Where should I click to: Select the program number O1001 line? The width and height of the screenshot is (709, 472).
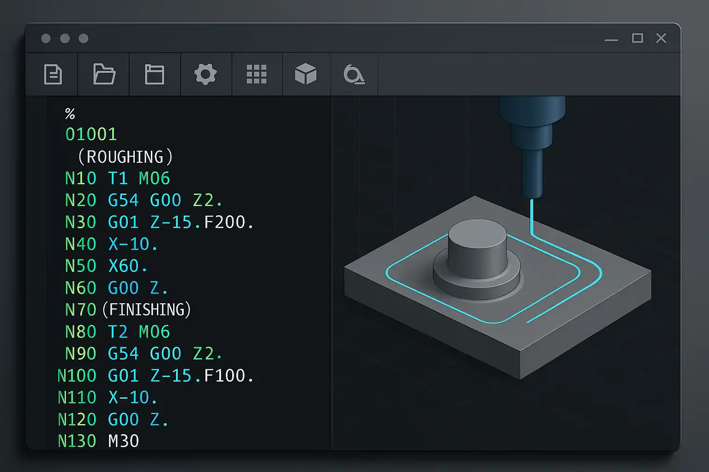(x=91, y=134)
